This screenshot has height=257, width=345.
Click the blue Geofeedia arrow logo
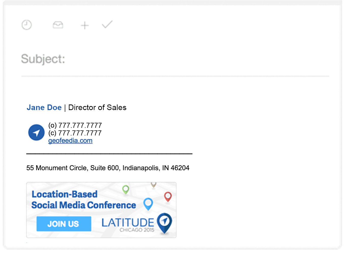coord(36,132)
